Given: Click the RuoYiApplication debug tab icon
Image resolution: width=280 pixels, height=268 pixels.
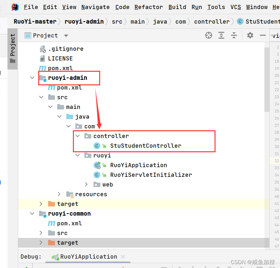Looking at the screenshot, I should click(x=55, y=257).
